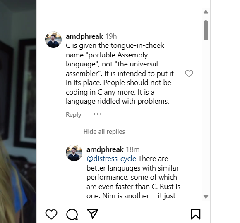The image size is (240, 223).
Task: Click the comments scrollbar thumb
Action: (206, 30)
